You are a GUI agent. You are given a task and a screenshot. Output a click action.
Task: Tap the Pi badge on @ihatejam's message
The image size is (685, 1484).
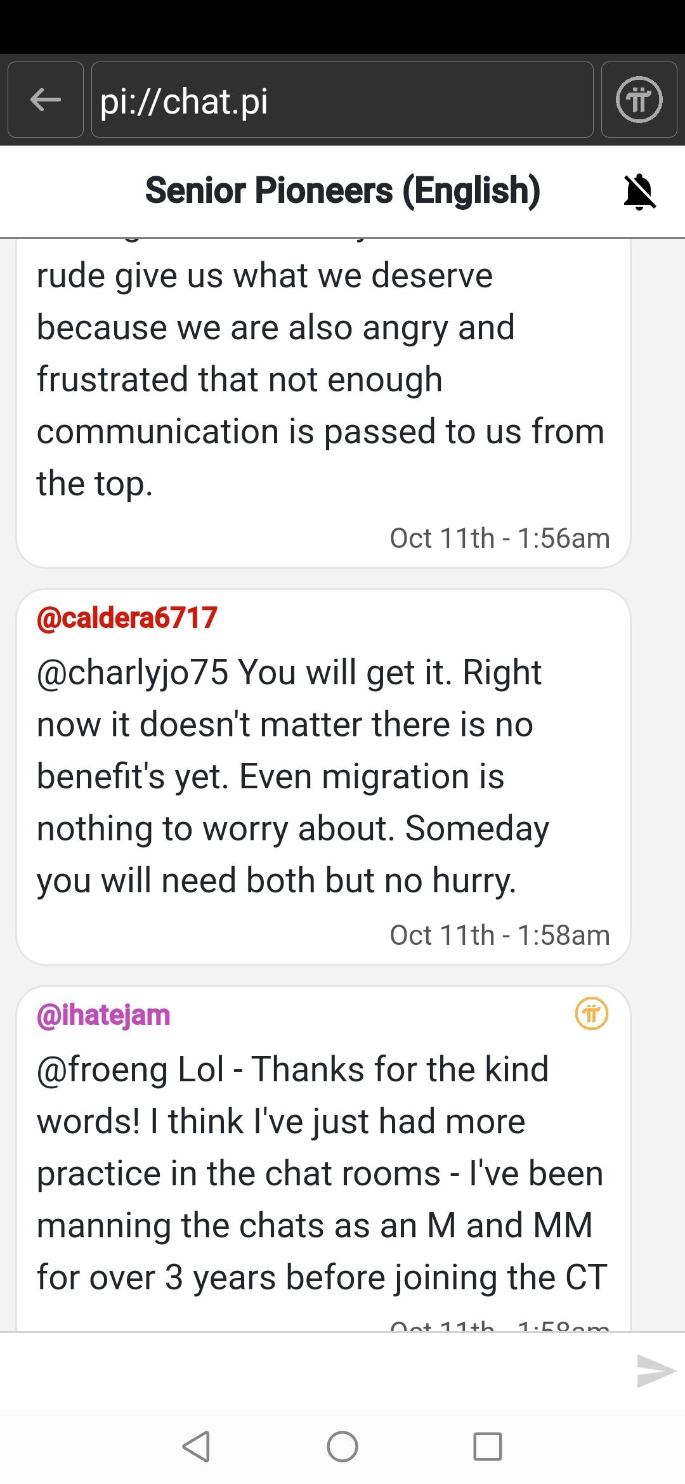(x=591, y=1013)
